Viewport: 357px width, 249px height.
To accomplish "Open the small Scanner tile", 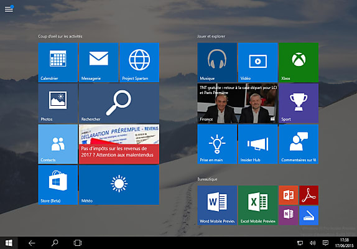I will (308, 215).
